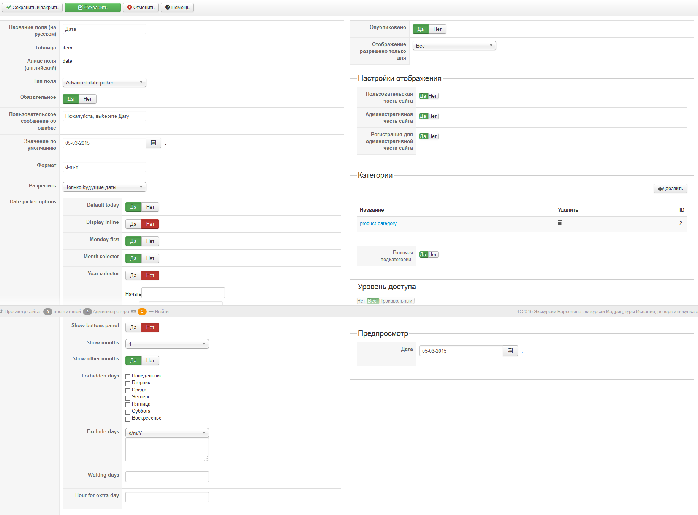698x515 pixels.
Task: Focus the Начать input field
Action: [183, 293]
